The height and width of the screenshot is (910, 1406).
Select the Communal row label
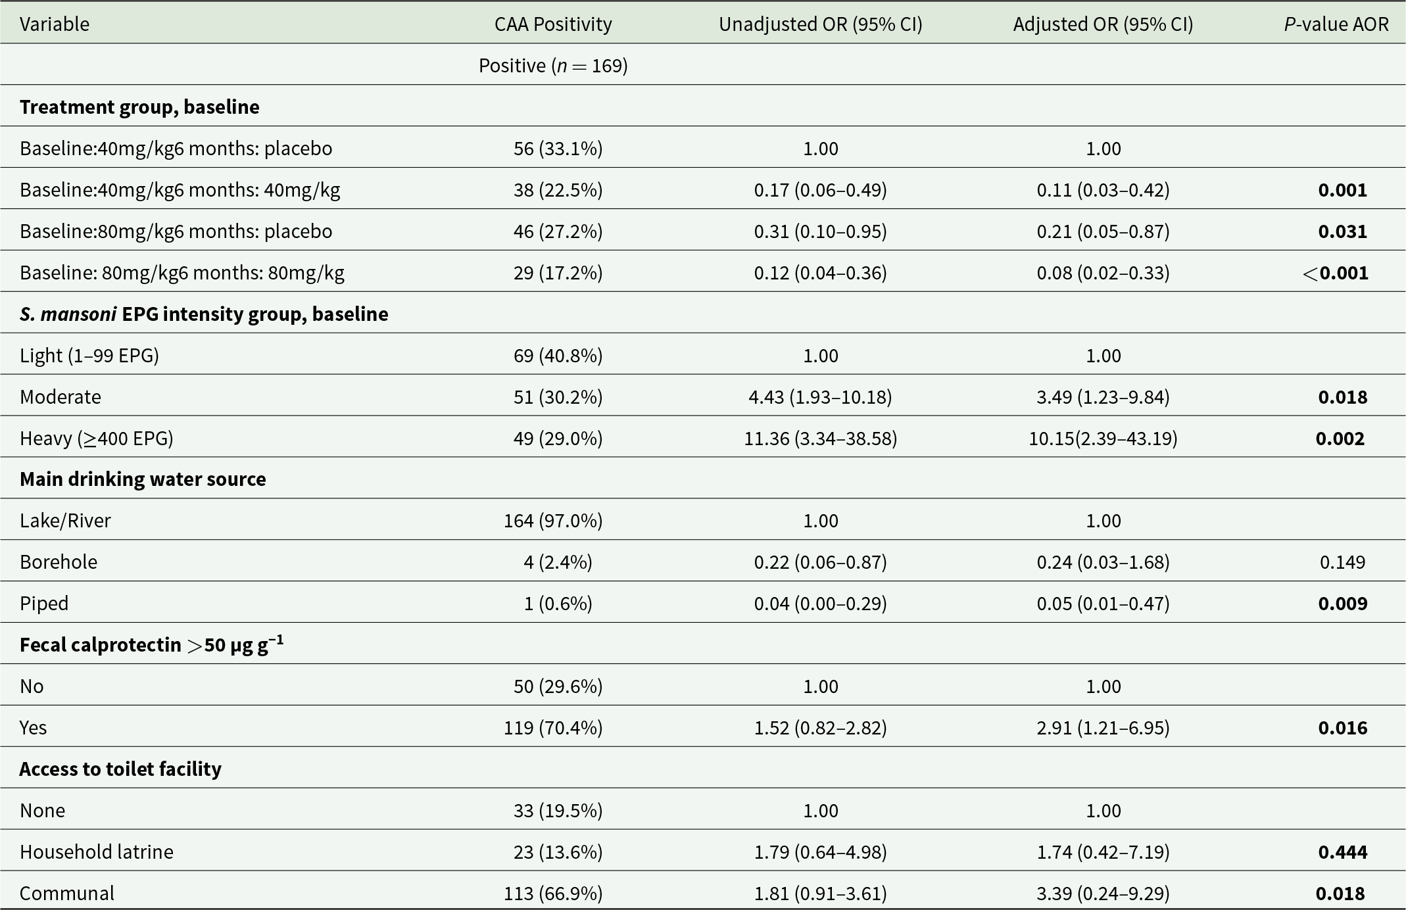pos(67,894)
